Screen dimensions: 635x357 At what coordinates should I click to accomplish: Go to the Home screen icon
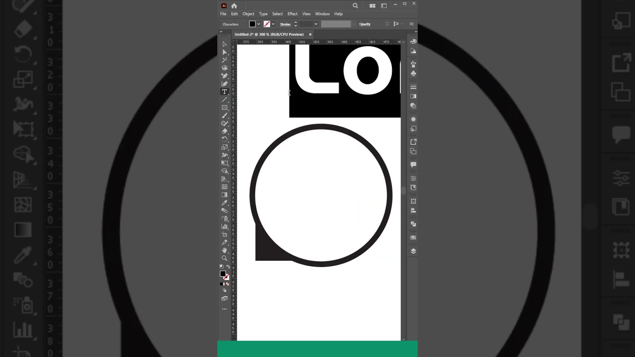pos(234,5)
